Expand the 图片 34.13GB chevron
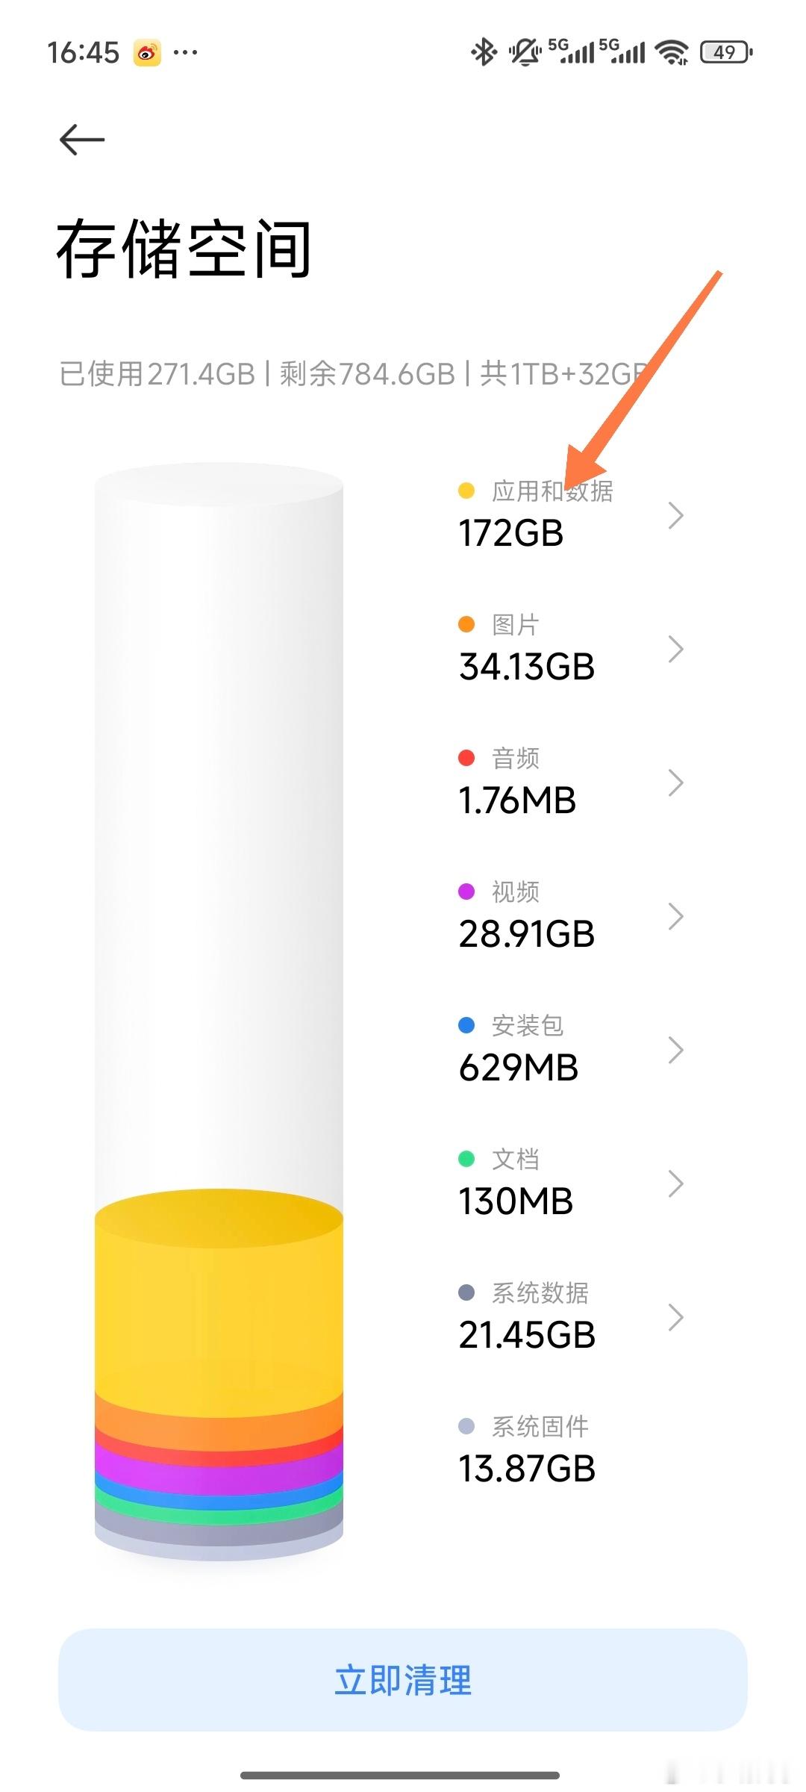806x1792 pixels. (675, 649)
